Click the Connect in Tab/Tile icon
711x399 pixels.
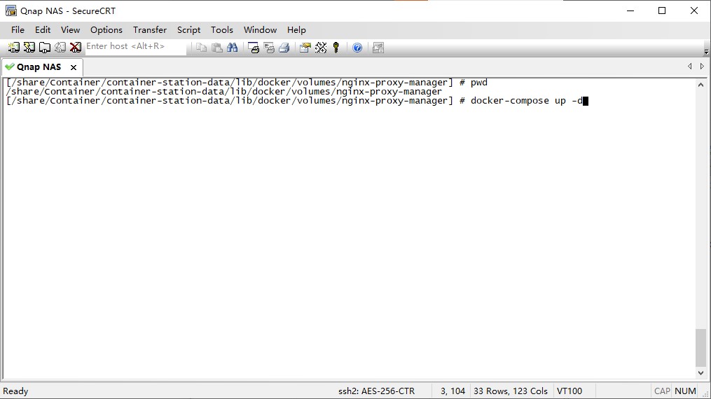[x=45, y=47]
